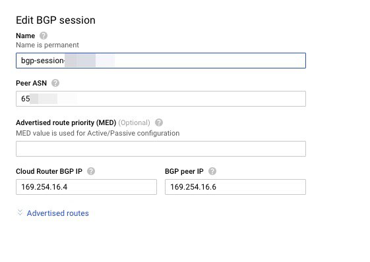
Task: Show help for Peer ASN
Action: pos(55,83)
